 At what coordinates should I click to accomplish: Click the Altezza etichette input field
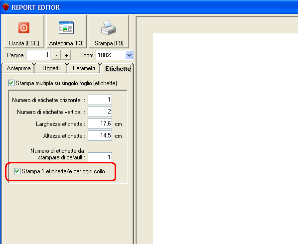100,135
